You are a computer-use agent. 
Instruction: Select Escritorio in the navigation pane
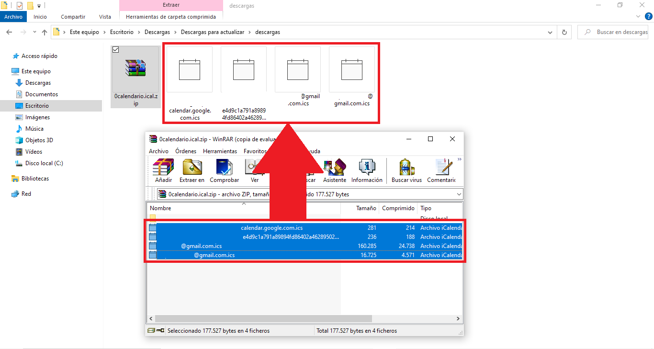(x=37, y=106)
